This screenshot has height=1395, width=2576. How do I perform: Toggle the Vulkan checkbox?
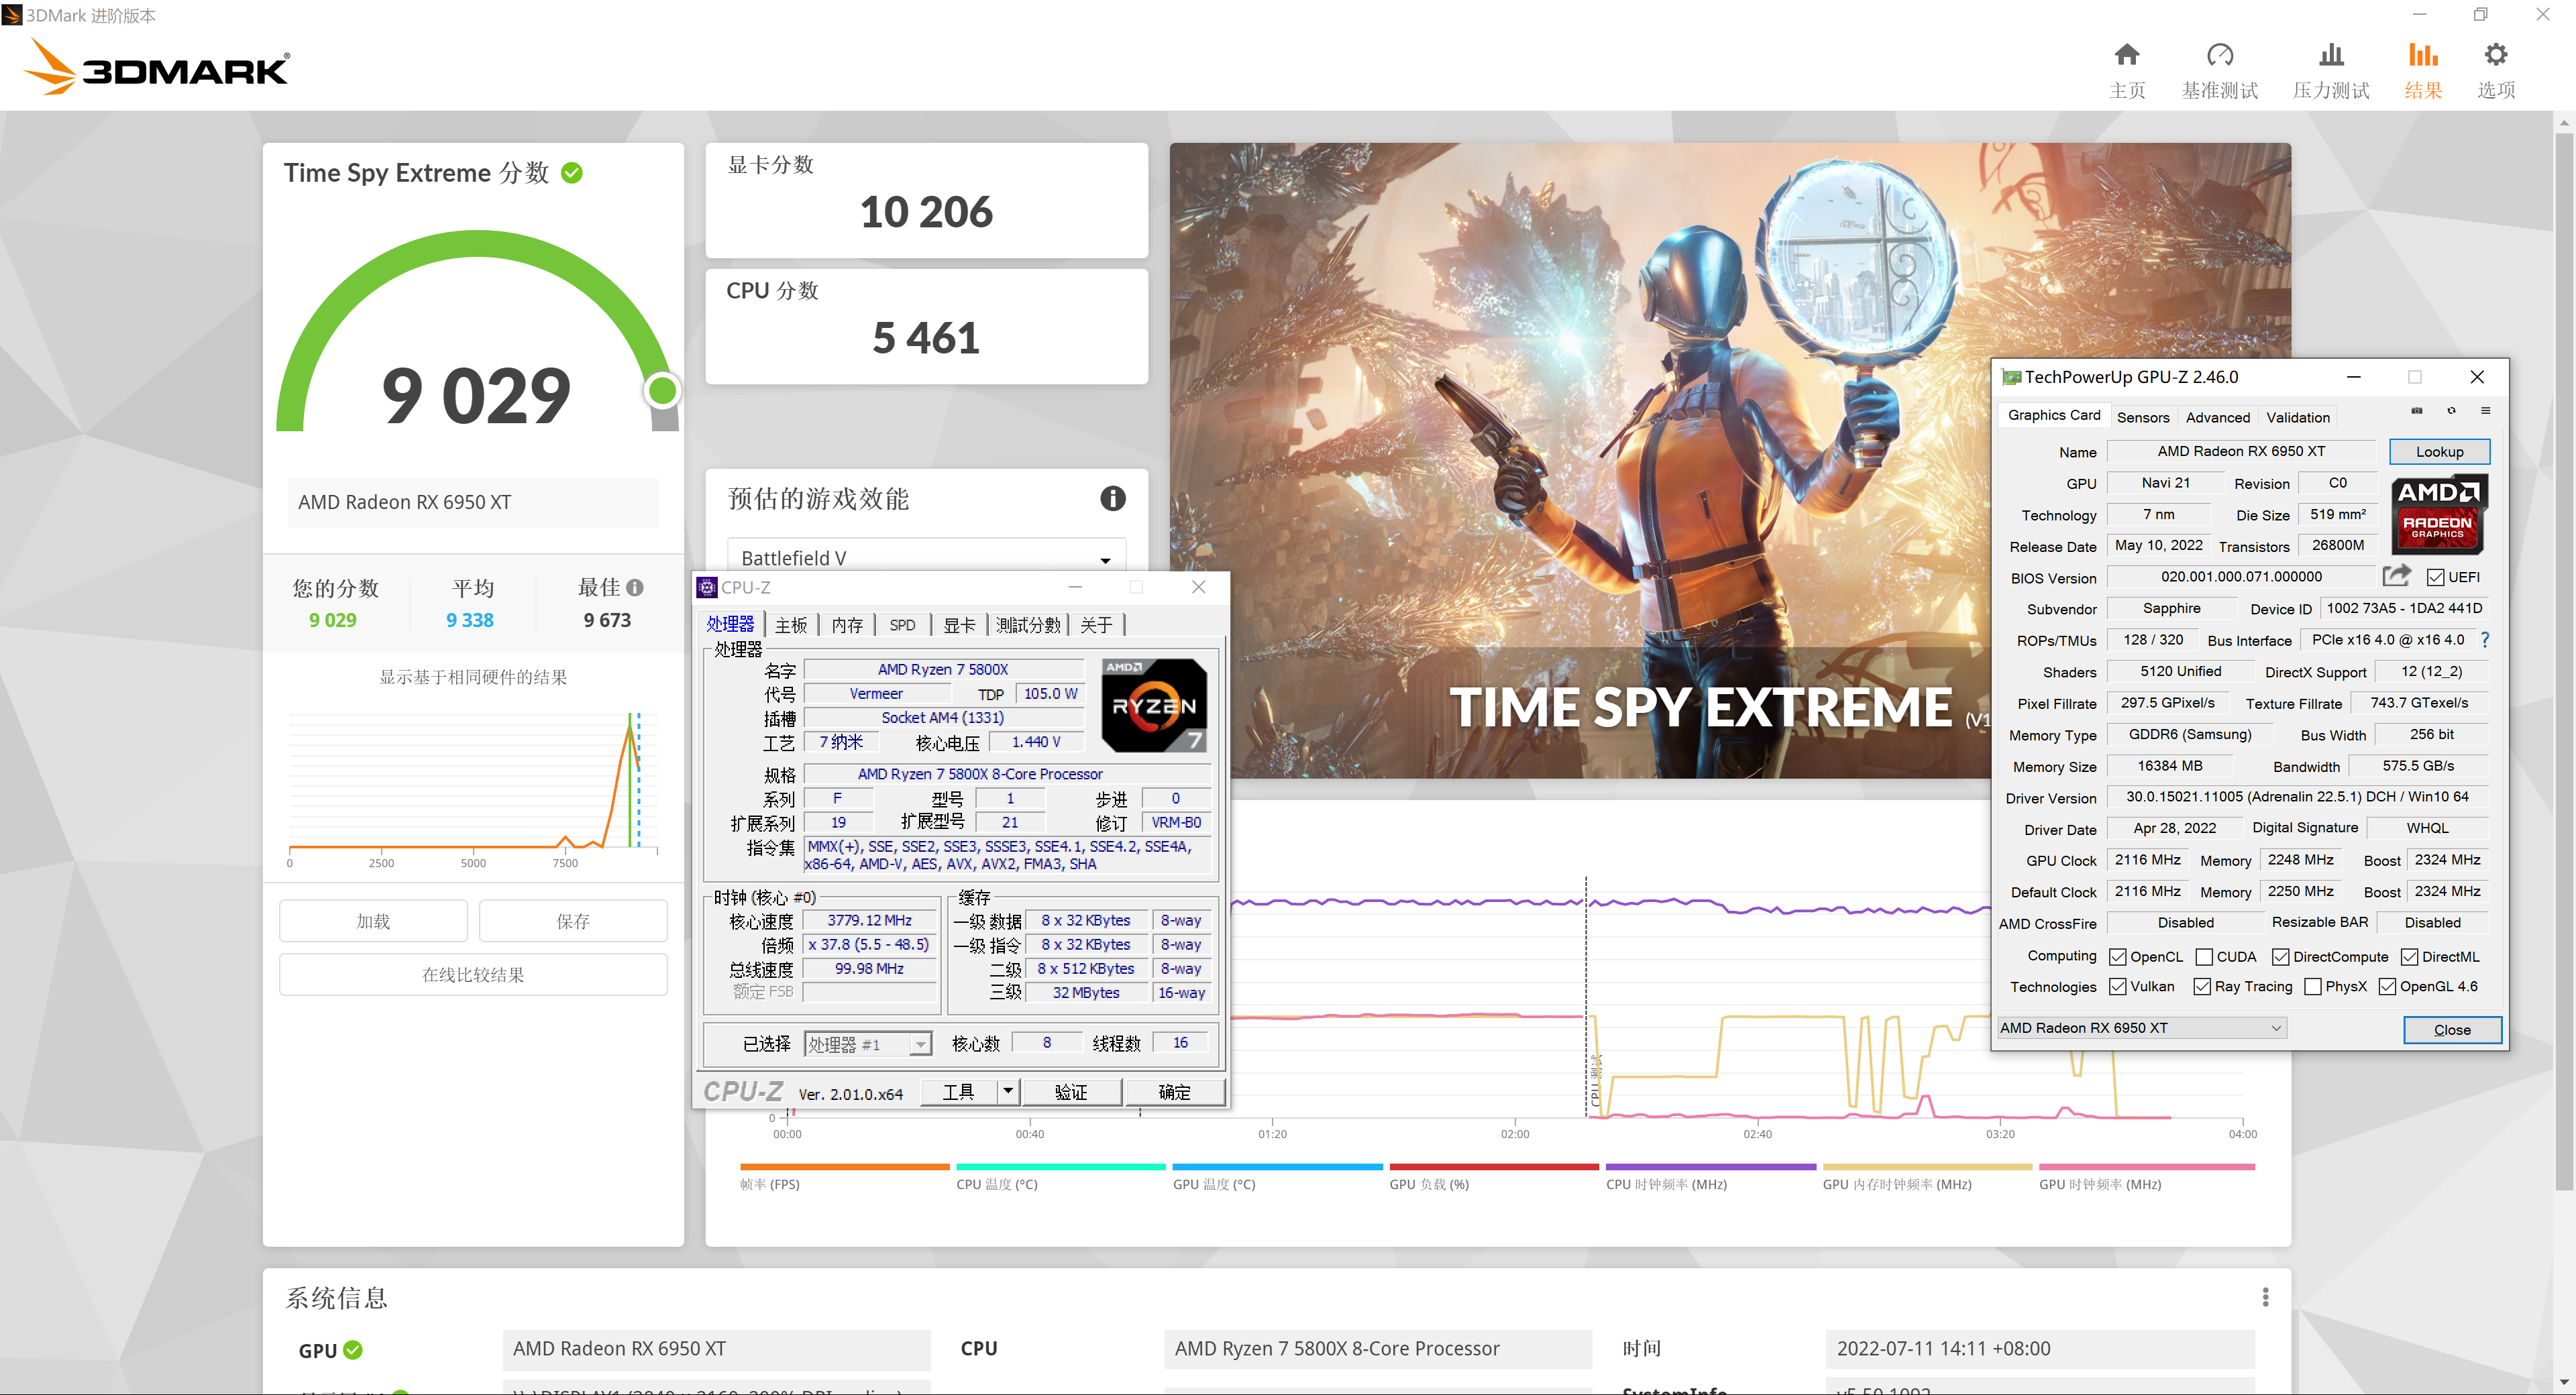click(x=2117, y=987)
